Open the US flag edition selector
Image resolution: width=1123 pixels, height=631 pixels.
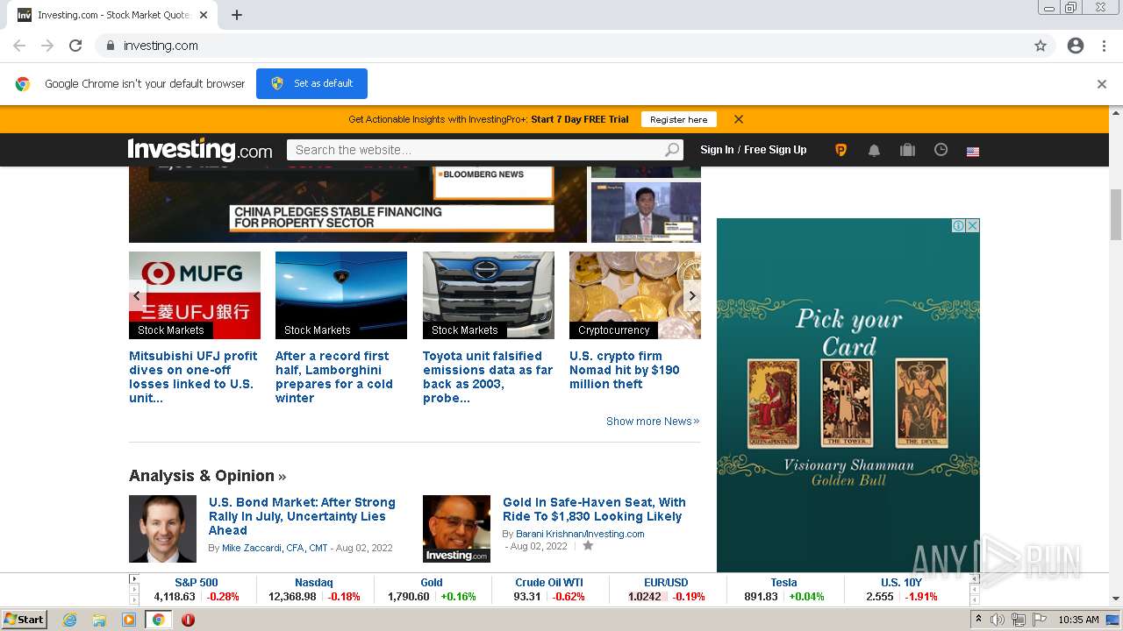coord(973,151)
